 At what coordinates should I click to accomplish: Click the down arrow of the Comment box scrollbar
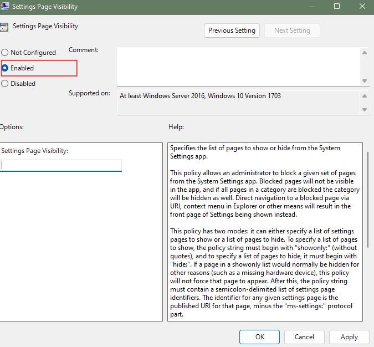pos(365,81)
